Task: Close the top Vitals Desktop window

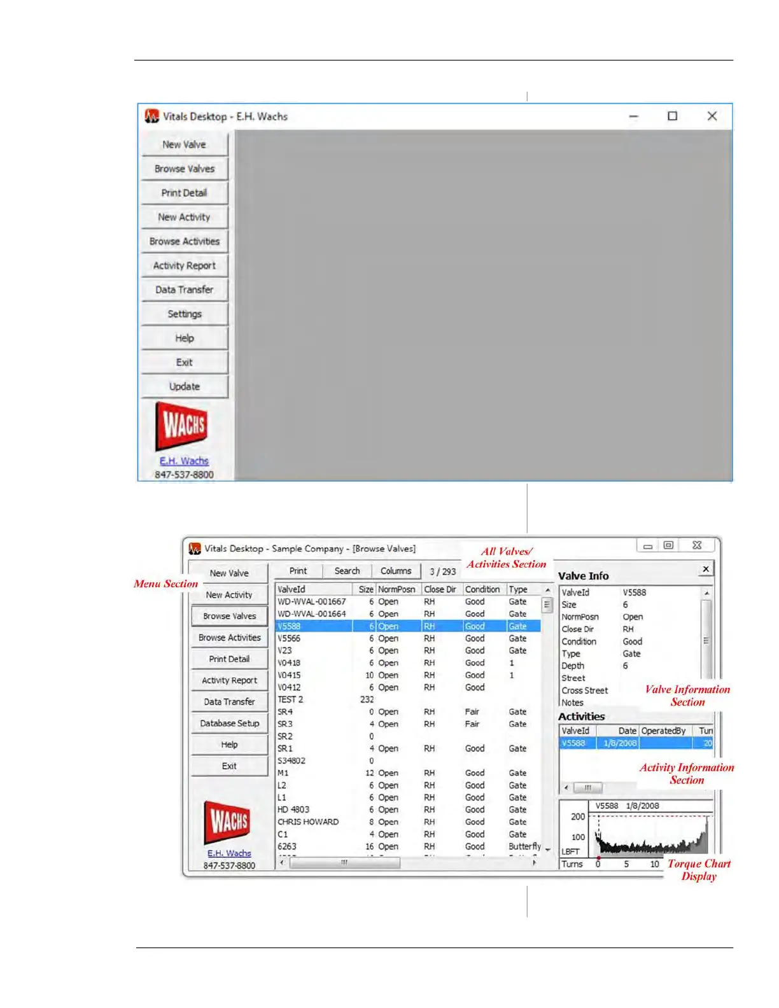Action: 712,116
